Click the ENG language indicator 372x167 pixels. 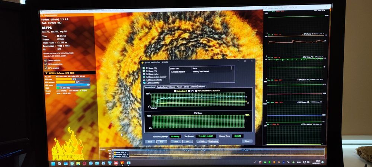tap(299, 162)
